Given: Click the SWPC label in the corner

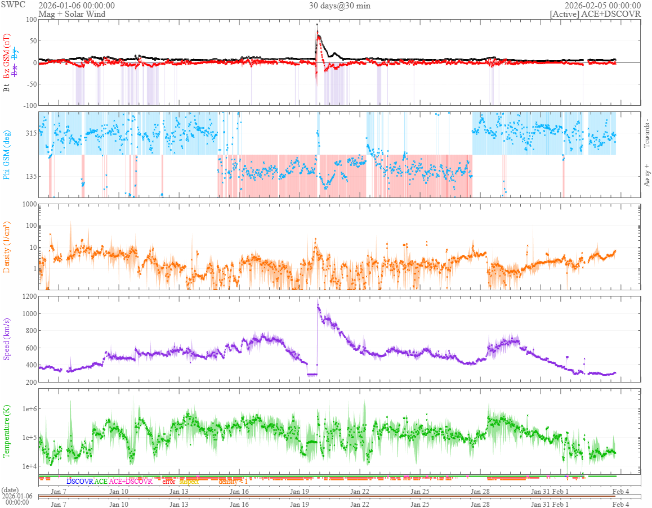Looking at the screenshot, I should pyautogui.click(x=12, y=4).
